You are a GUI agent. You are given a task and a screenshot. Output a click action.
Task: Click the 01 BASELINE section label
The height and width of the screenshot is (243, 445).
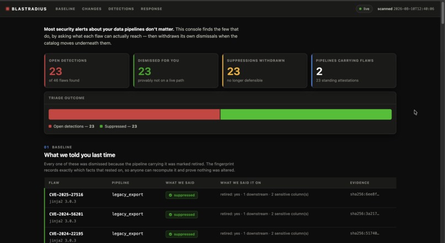(x=58, y=147)
